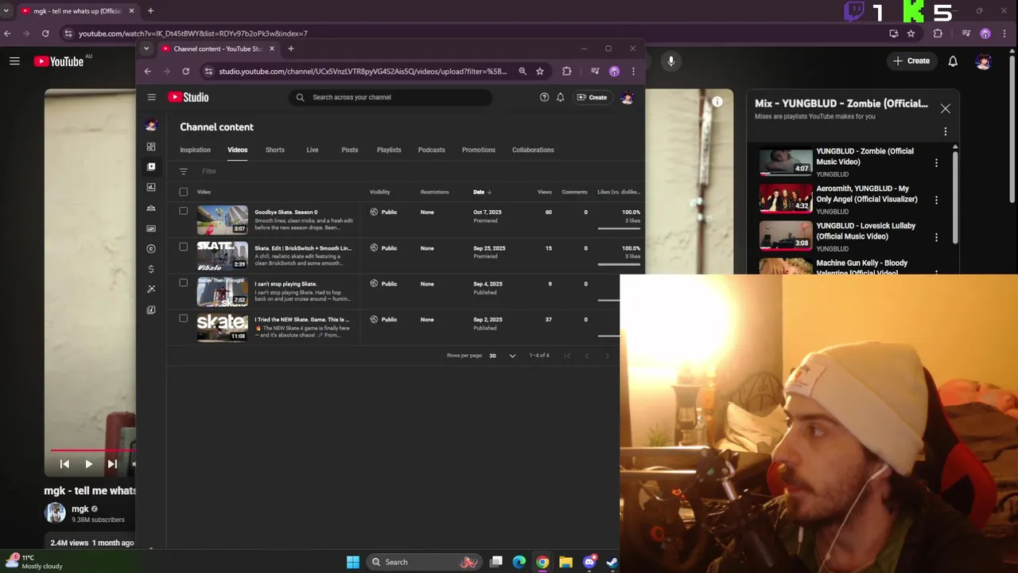Switch to the Promotions tab
This screenshot has width=1018, height=573.
(479, 150)
